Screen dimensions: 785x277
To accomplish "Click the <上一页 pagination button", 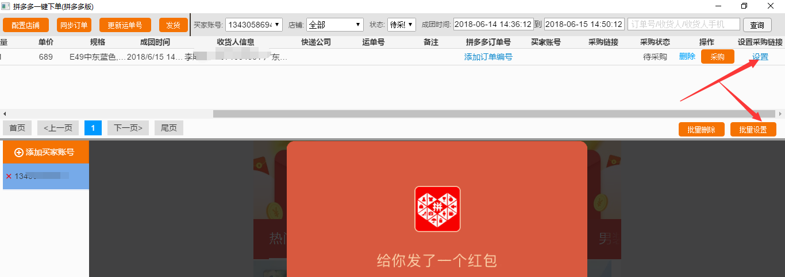I will click(58, 128).
